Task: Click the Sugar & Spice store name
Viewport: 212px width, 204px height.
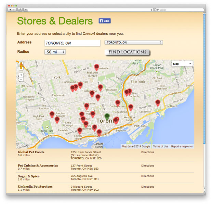Action: (29, 176)
